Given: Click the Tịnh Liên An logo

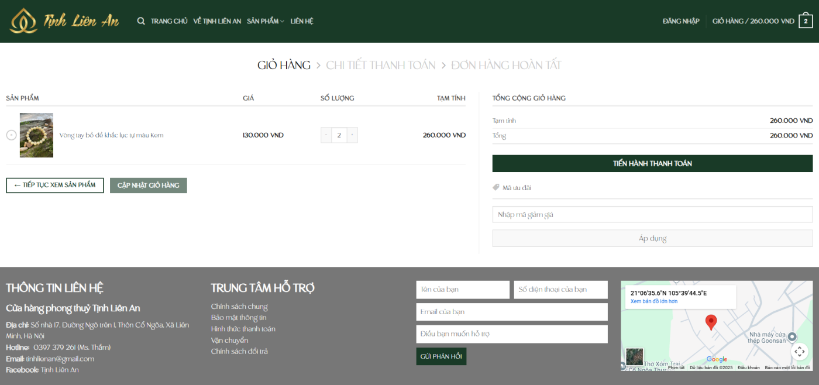Looking at the screenshot, I should (64, 21).
